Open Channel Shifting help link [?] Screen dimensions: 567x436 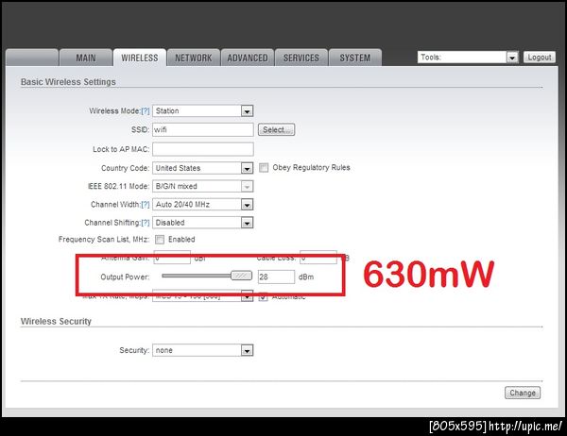[x=145, y=223]
